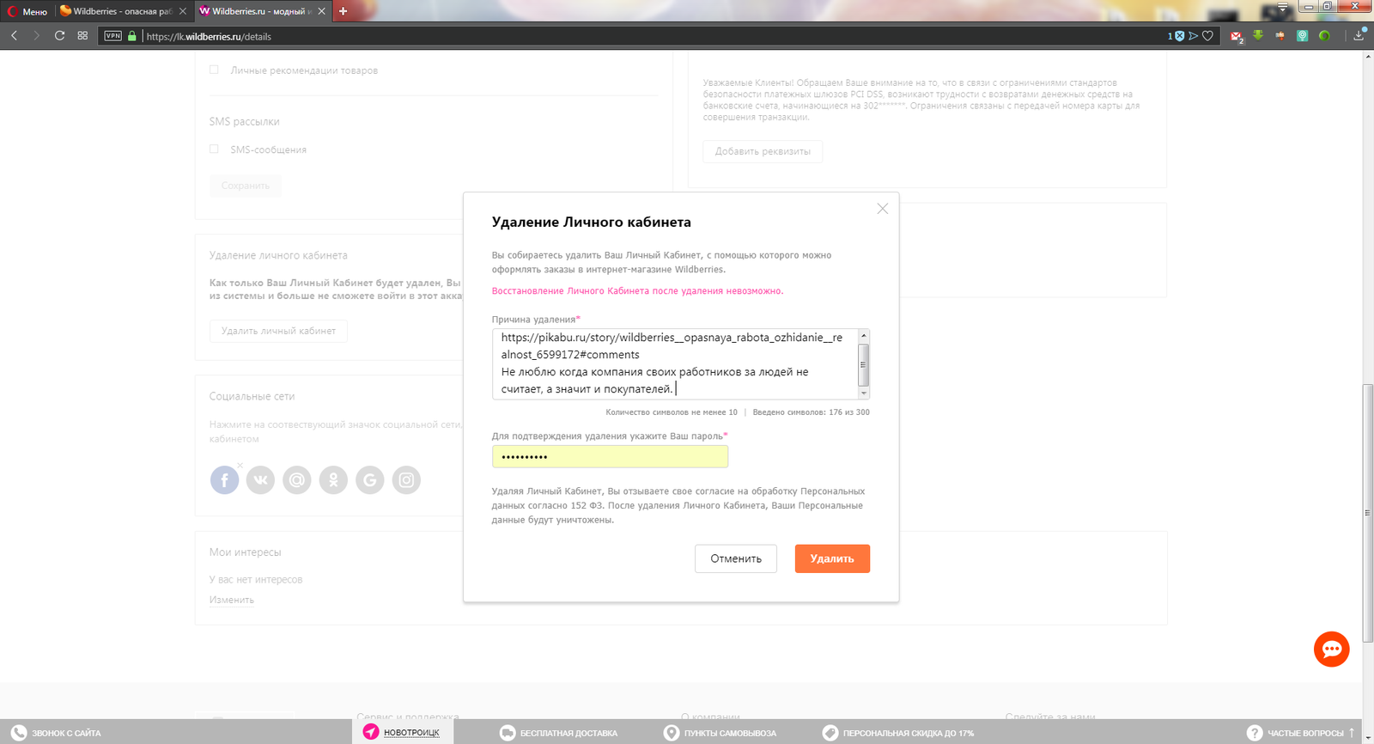Open Пункты самовывоза in bottom bar
Viewport: 1374px width, 744px height.
coord(720,733)
